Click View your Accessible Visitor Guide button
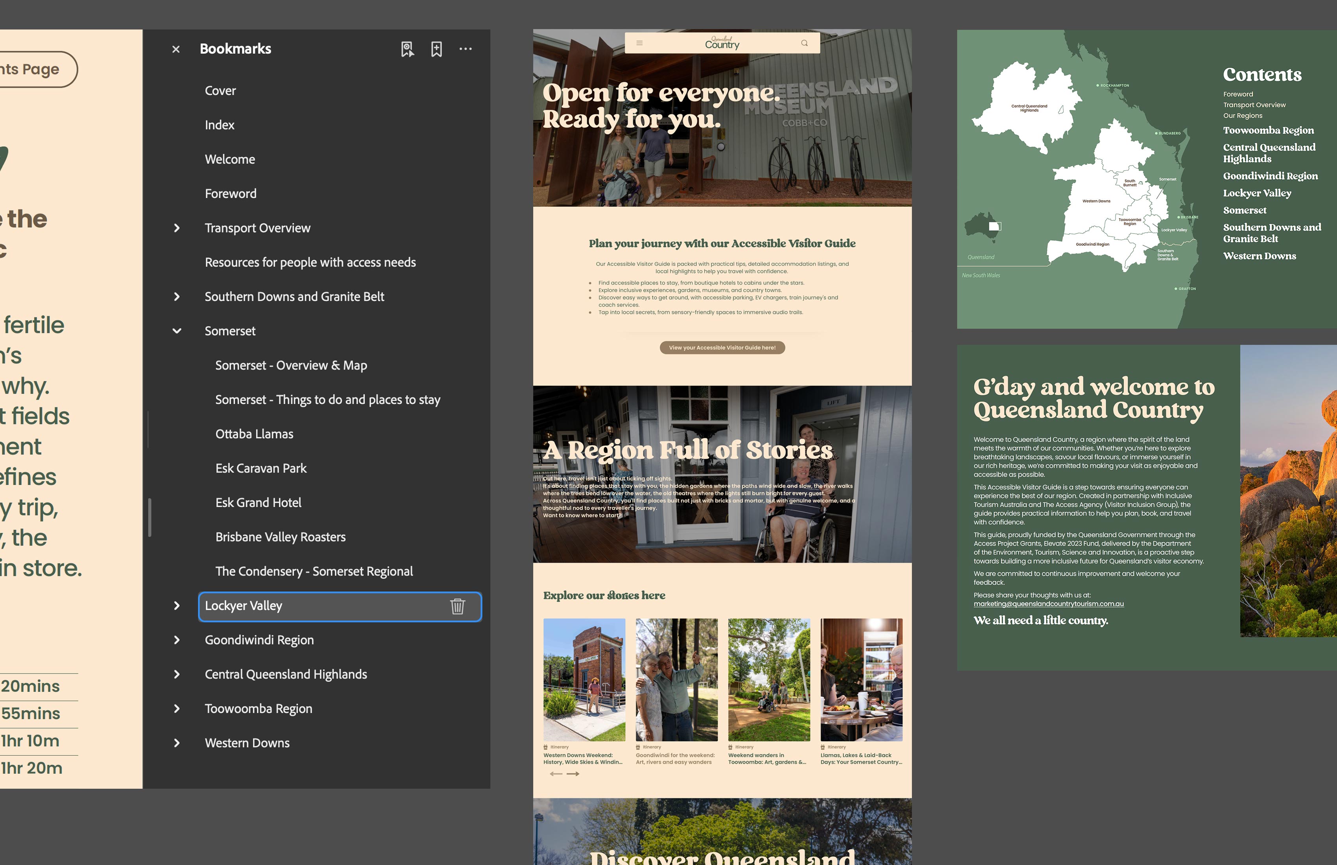 pyautogui.click(x=722, y=348)
